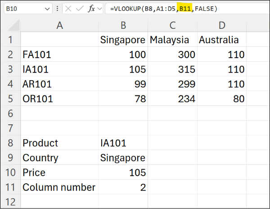Expand the Name Box dropdown arrow
Viewport: 270px width, 209px height.
point(48,9)
